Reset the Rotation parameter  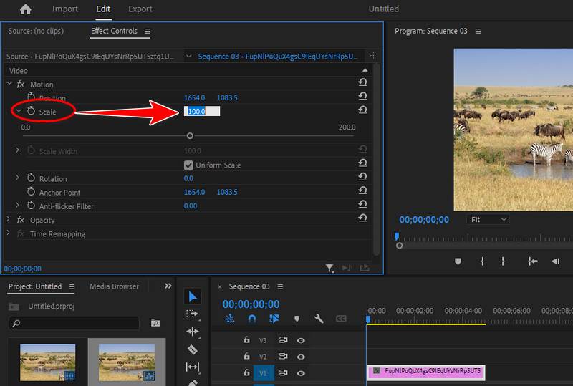[x=362, y=177]
